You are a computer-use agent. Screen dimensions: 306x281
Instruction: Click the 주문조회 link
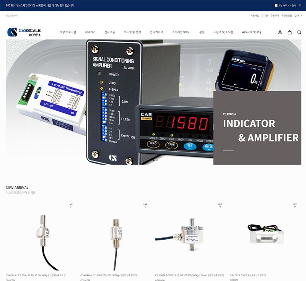(275, 16)
